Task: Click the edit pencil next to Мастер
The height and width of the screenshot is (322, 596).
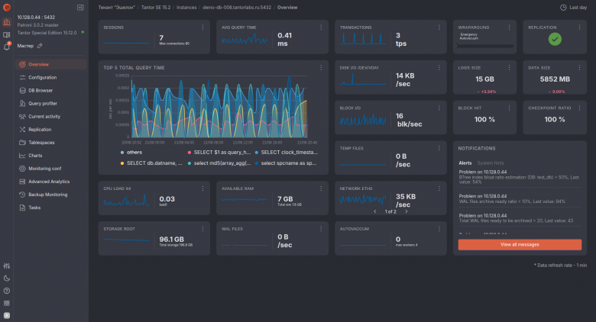Action: click(x=40, y=46)
